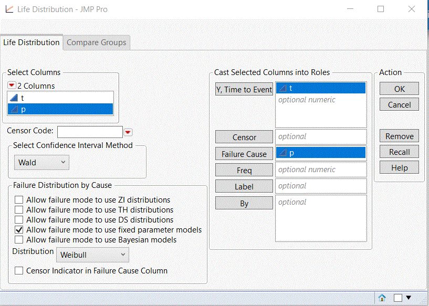This screenshot has width=429, height=306.
Task: Click the continuous icon beside column p
Action: click(x=14, y=109)
